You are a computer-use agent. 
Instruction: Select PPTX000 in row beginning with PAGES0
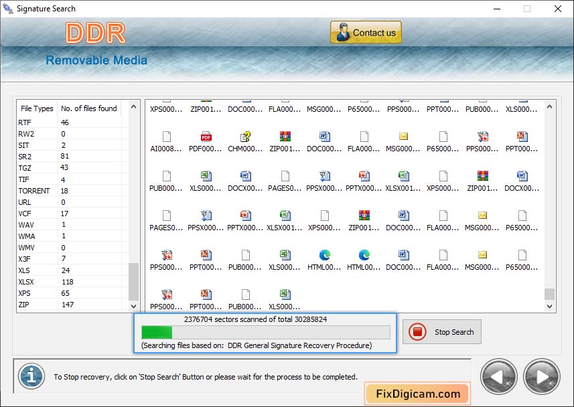pyautogui.click(x=245, y=216)
